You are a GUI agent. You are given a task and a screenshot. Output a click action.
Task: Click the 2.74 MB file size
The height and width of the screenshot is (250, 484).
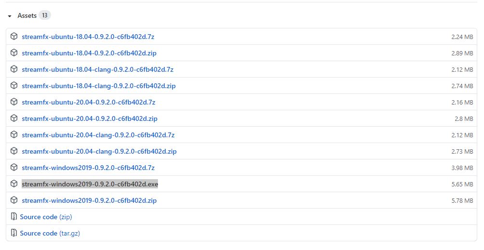click(462, 86)
